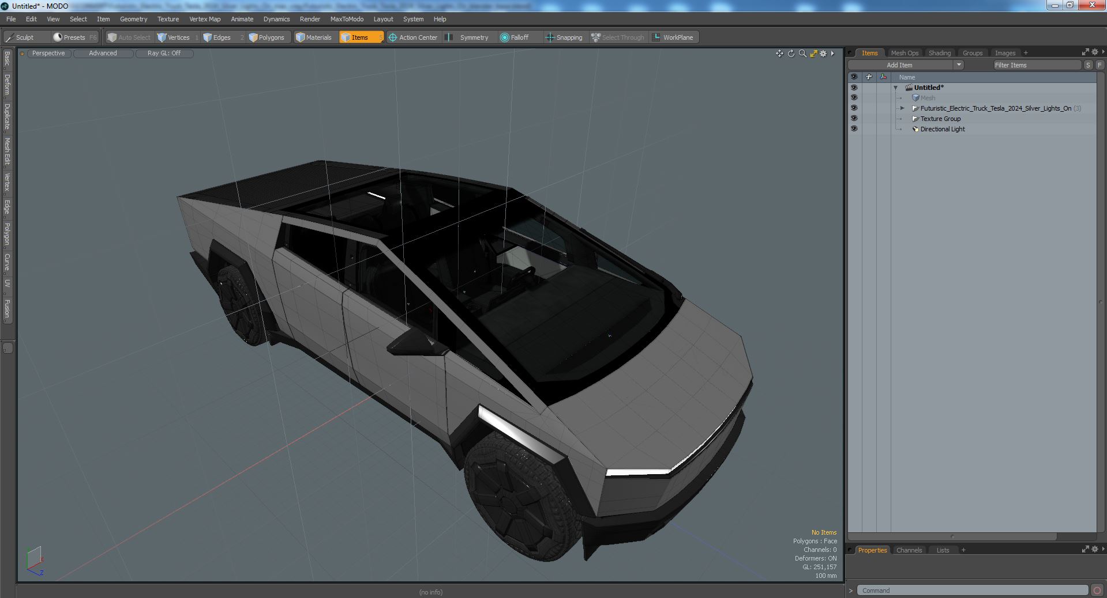This screenshot has width=1107, height=598.
Task: Maximize the Items panel with the expand icon
Action: [1085, 52]
